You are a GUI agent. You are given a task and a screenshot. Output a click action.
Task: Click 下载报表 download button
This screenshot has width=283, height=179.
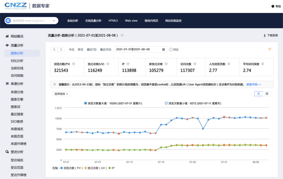coord(271,35)
